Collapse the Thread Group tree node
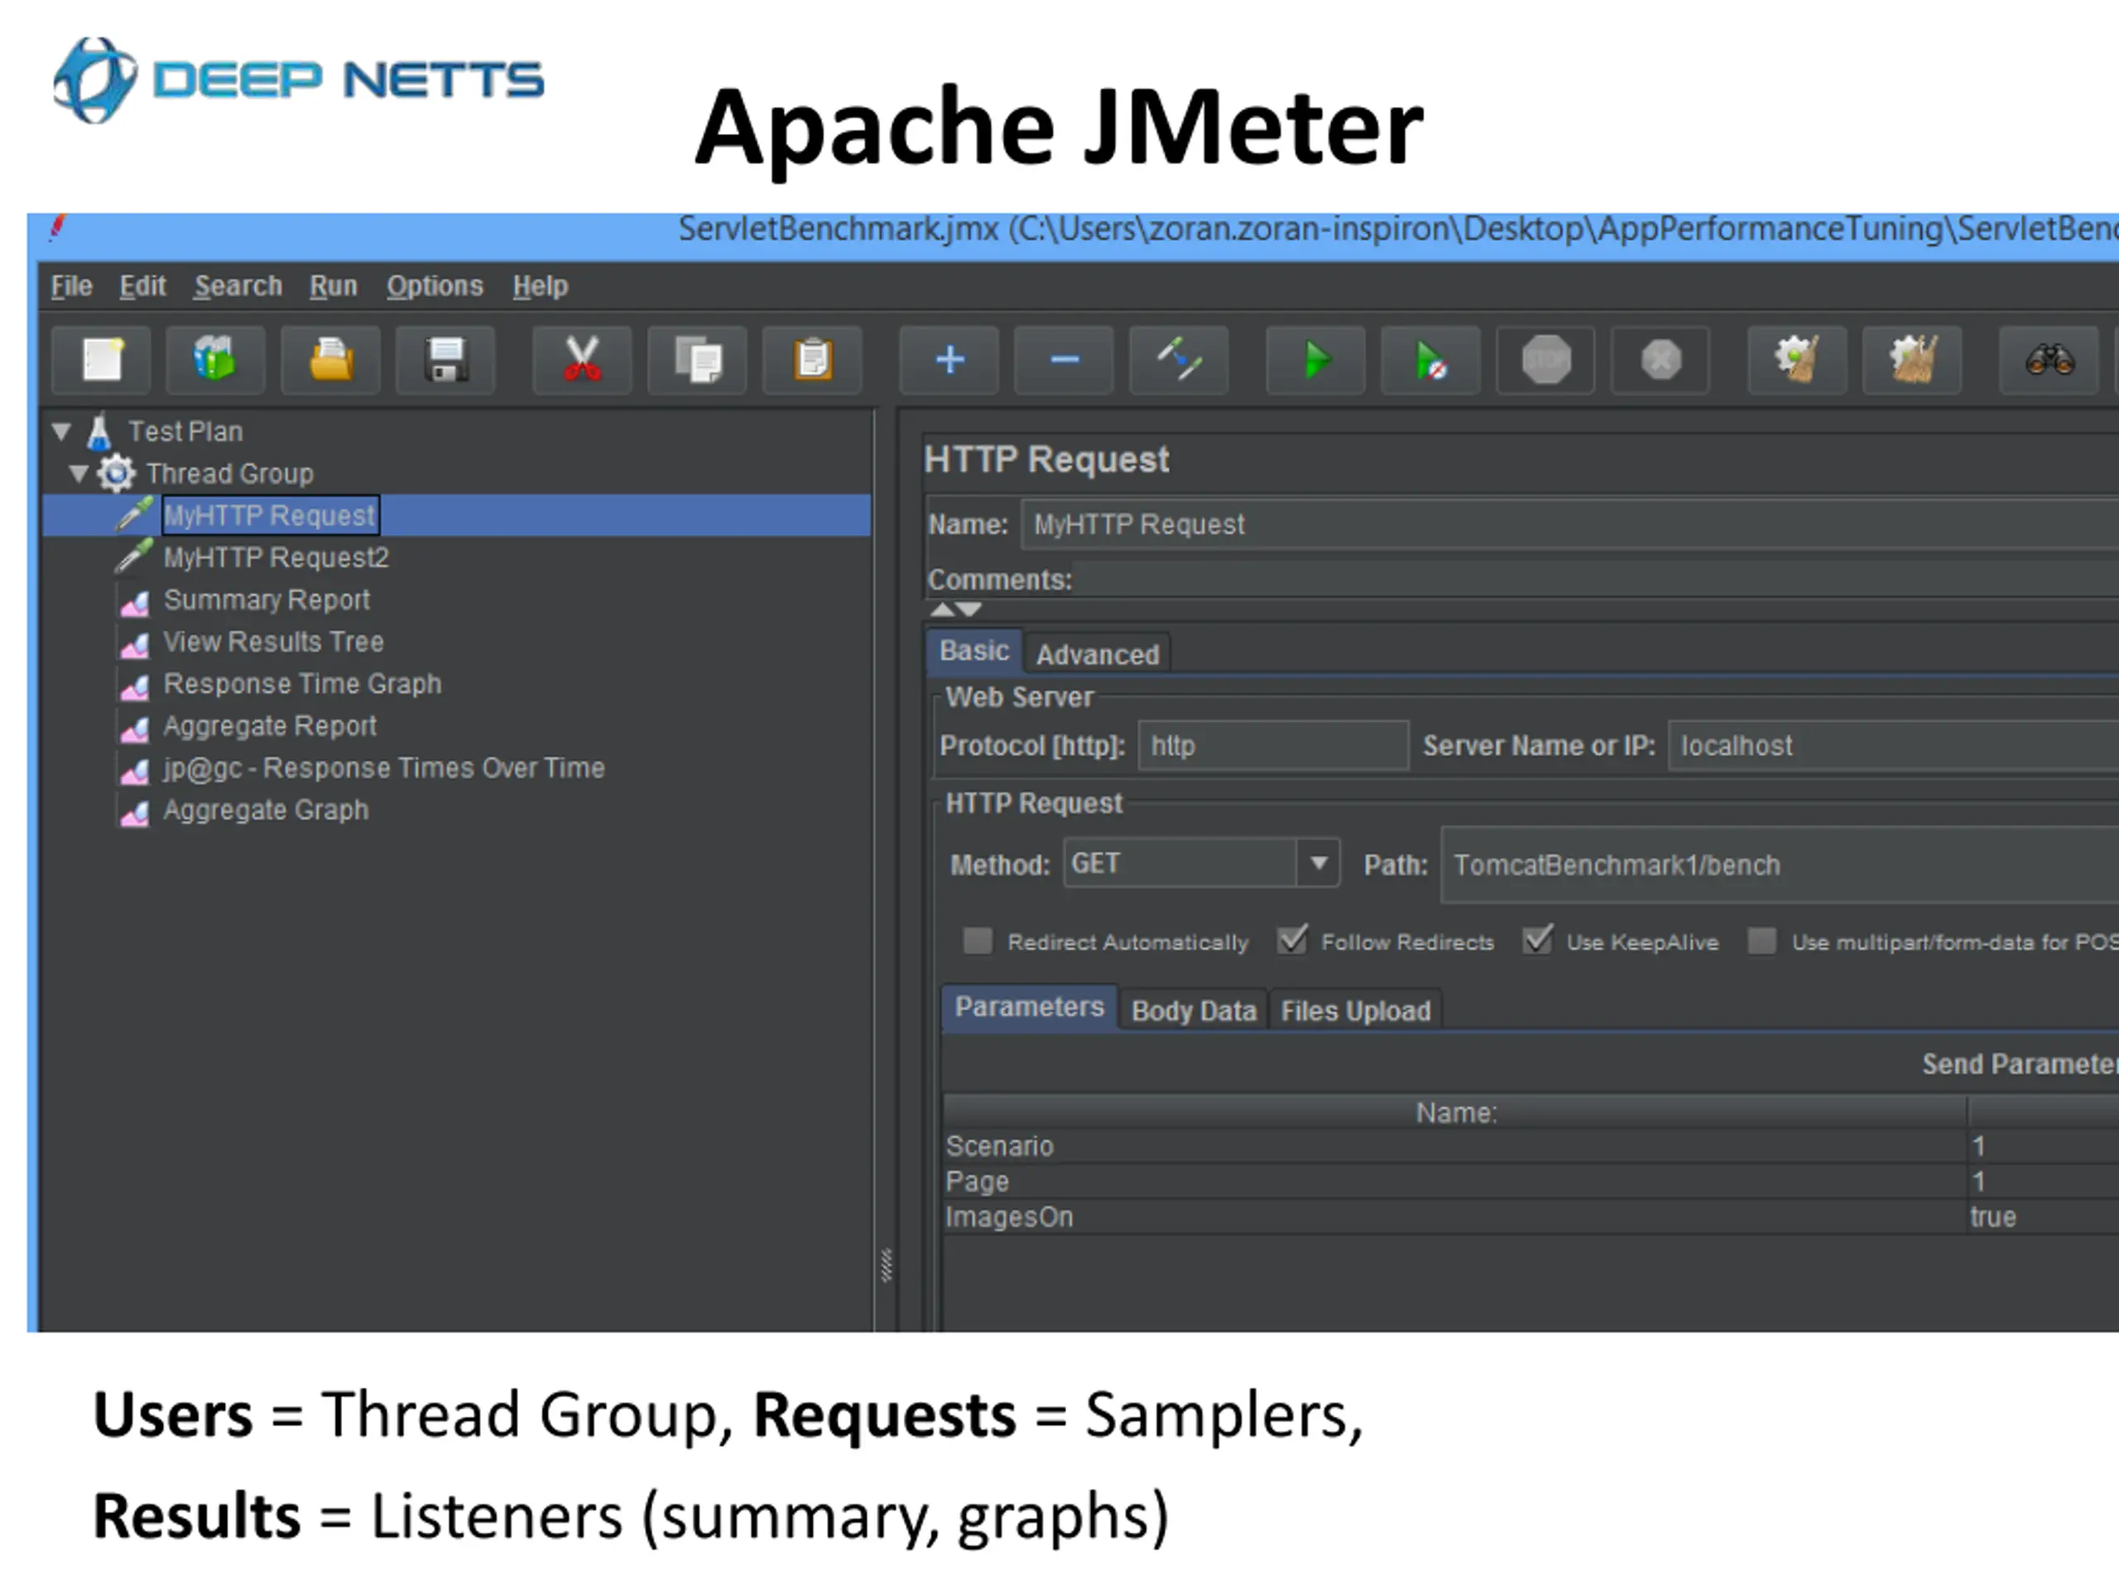Screen dimensions: 2119x1589 coord(79,473)
